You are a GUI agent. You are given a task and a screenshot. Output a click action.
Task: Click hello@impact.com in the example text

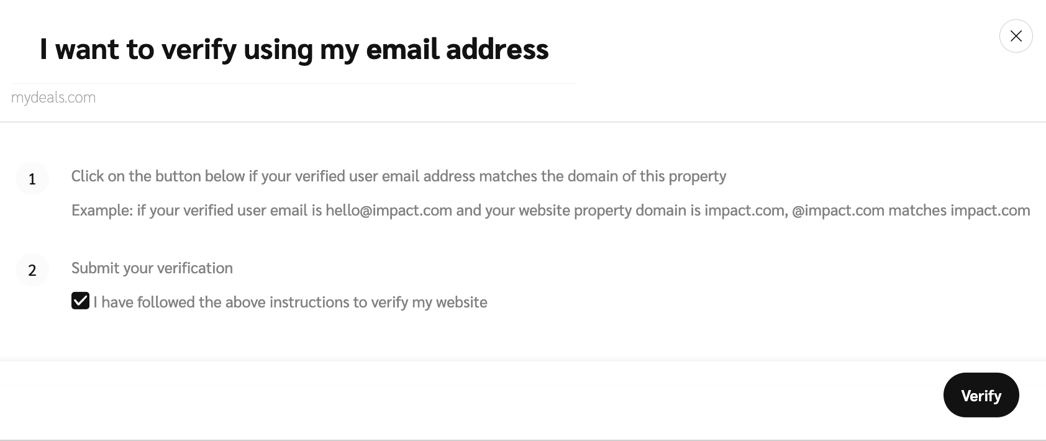tap(389, 211)
